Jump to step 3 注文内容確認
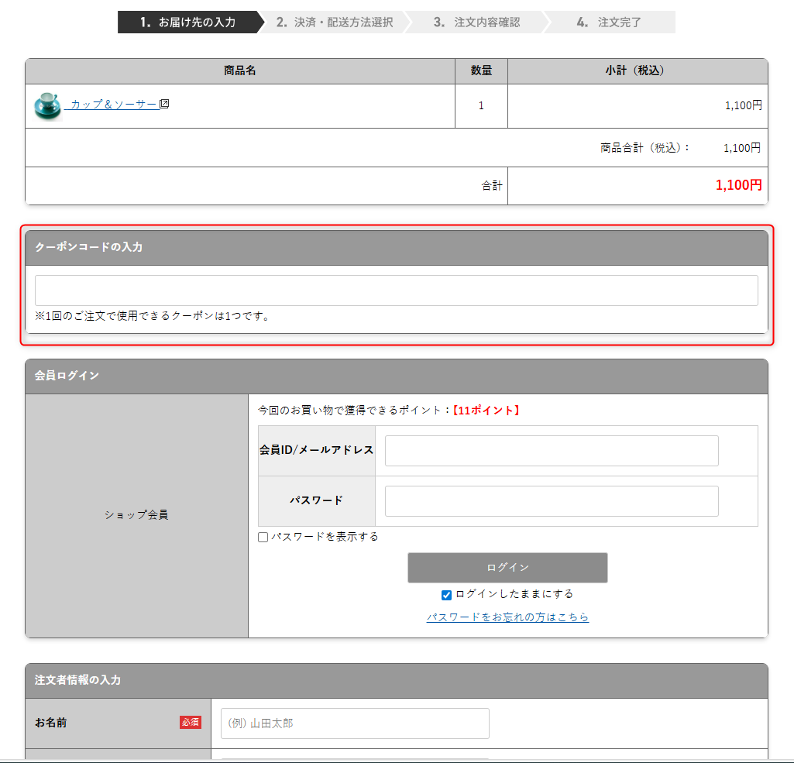Screen dimensions: 794x763 [x=476, y=22]
